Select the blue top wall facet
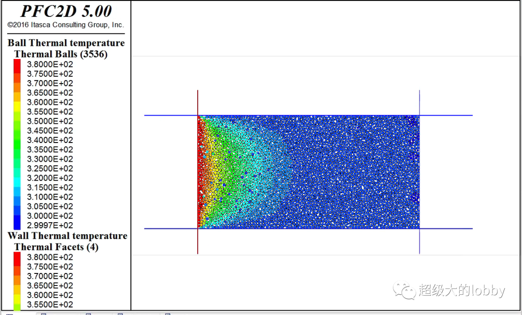522x315 pixels. [x=308, y=115]
